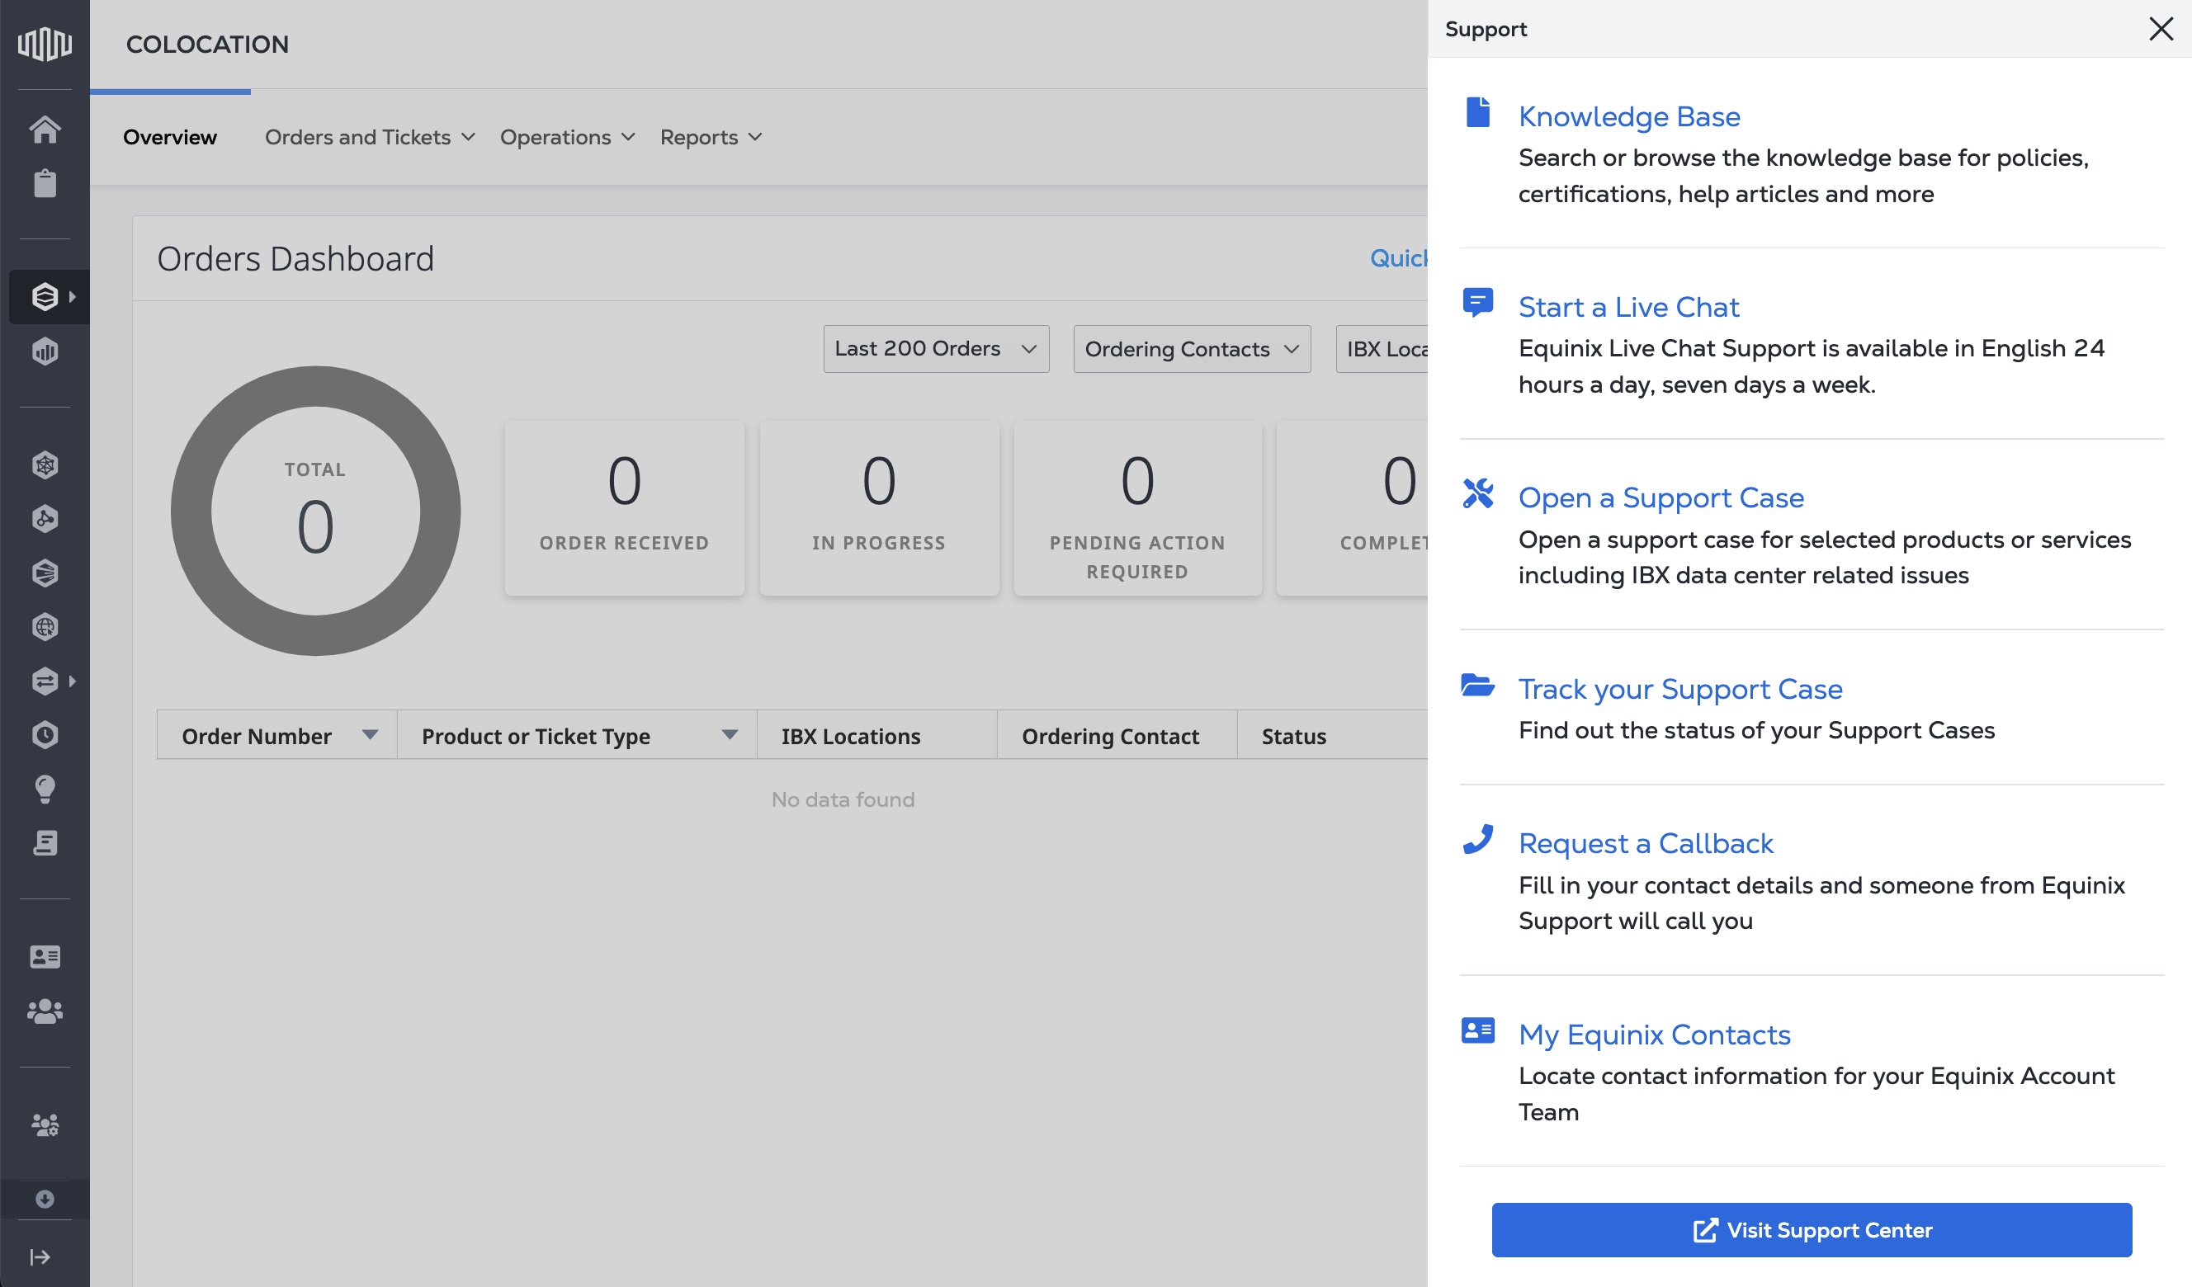2192x1287 pixels.
Task: Click the phone Callback icon
Action: tap(1478, 839)
